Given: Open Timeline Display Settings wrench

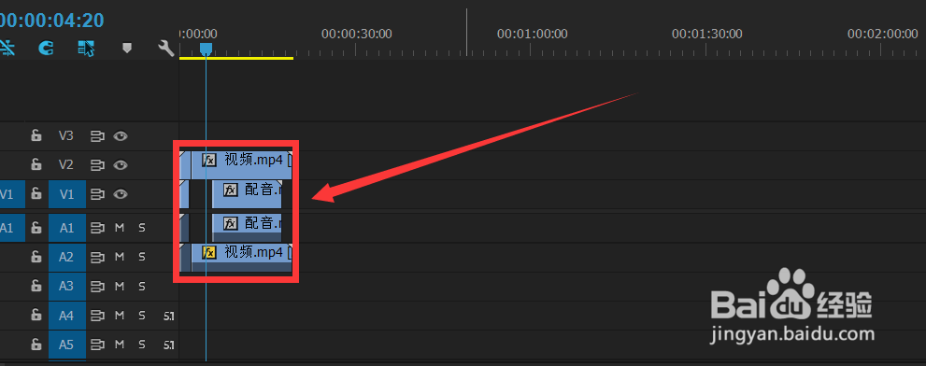Looking at the screenshot, I should pyautogui.click(x=166, y=48).
